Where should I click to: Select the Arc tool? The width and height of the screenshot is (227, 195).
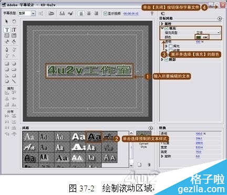click(x=14, y=76)
